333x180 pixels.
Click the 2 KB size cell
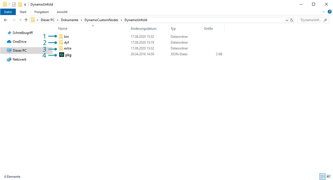click(219, 54)
